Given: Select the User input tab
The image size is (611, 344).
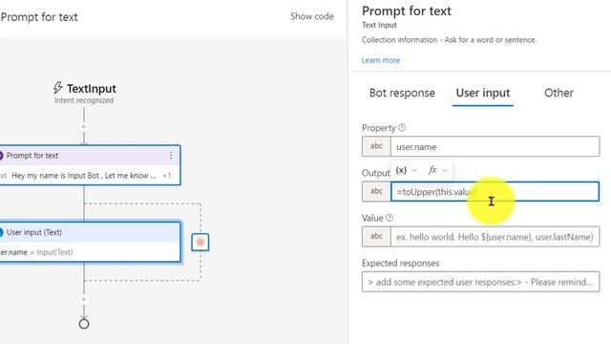Looking at the screenshot, I should pos(483,93).
